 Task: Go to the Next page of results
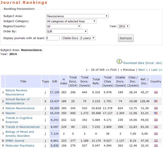[x=143, y=70]
